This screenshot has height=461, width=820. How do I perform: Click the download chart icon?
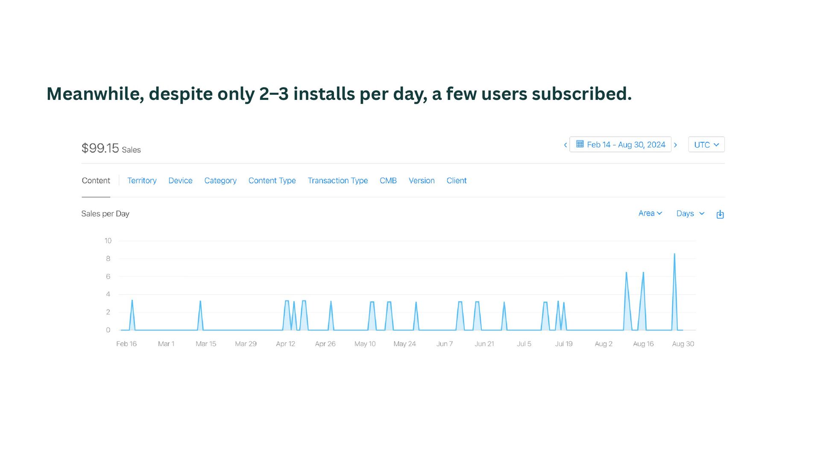click(x=720, y=214)
